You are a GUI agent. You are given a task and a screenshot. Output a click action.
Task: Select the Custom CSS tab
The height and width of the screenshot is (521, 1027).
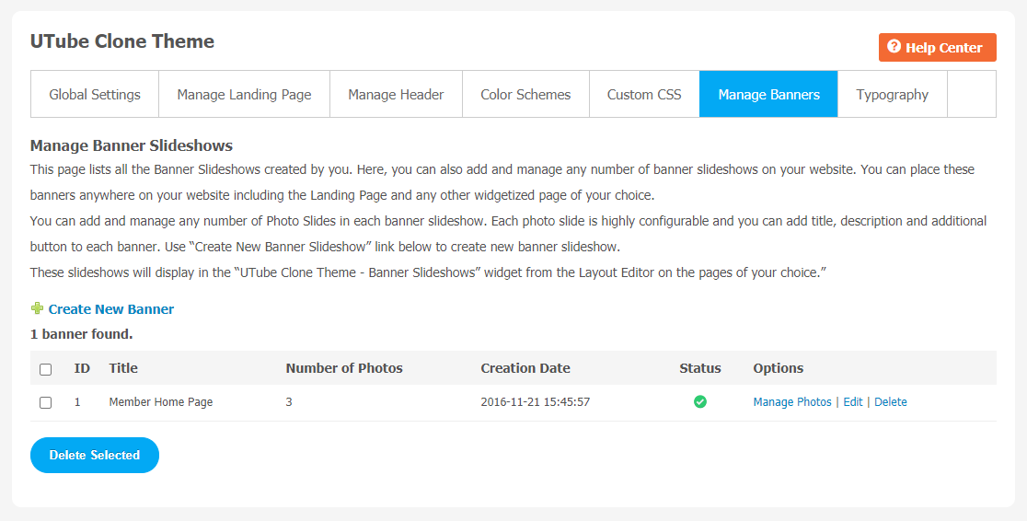[x=644, y=95]
